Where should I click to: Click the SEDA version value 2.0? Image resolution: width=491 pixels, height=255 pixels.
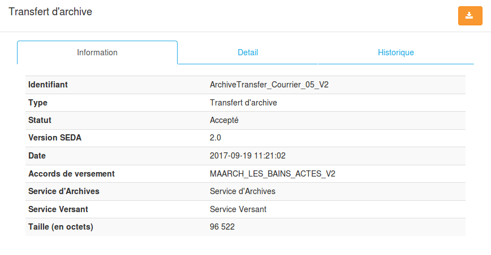215,138
